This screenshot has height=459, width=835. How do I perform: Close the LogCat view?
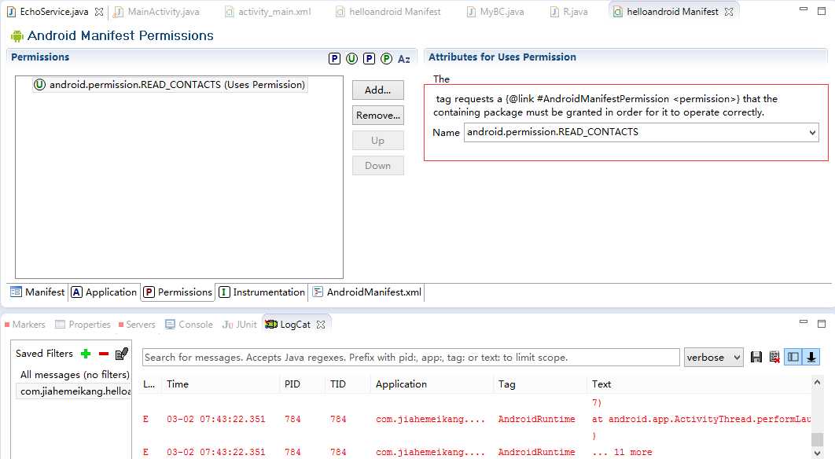321,325
